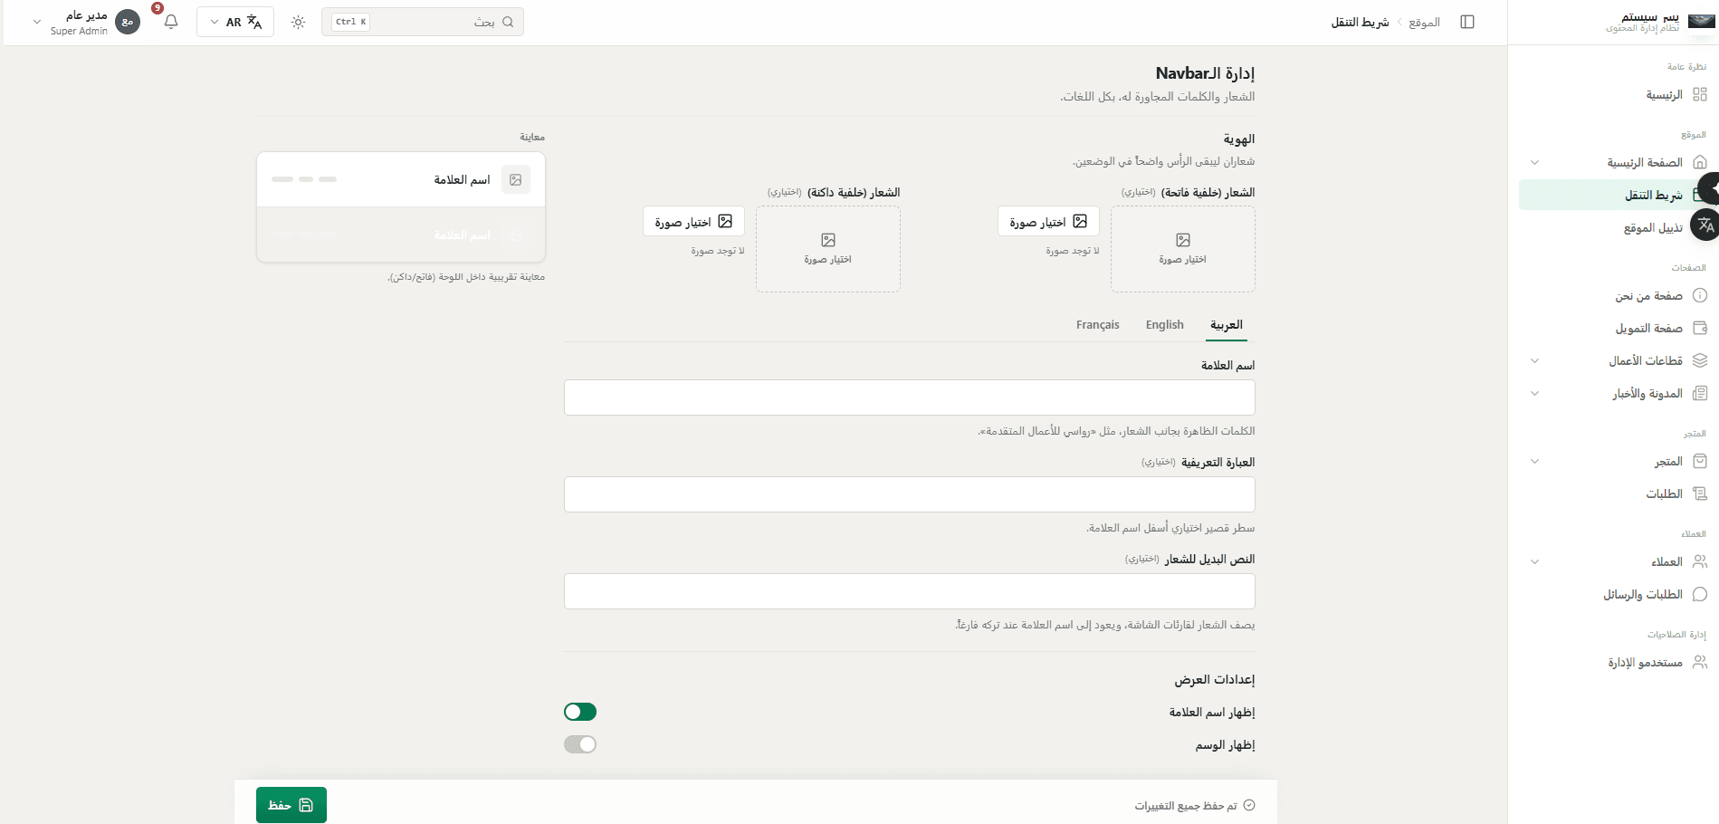Open the notifications bell
Screen dimensions: 1719x824
171,22
